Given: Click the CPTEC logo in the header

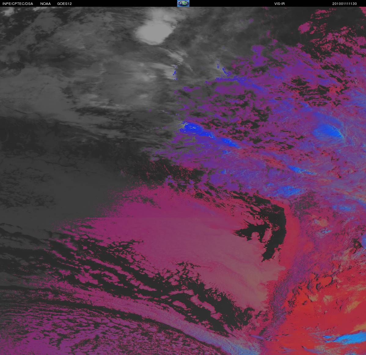Looking at the screenshot, I should tap(183, 3).
